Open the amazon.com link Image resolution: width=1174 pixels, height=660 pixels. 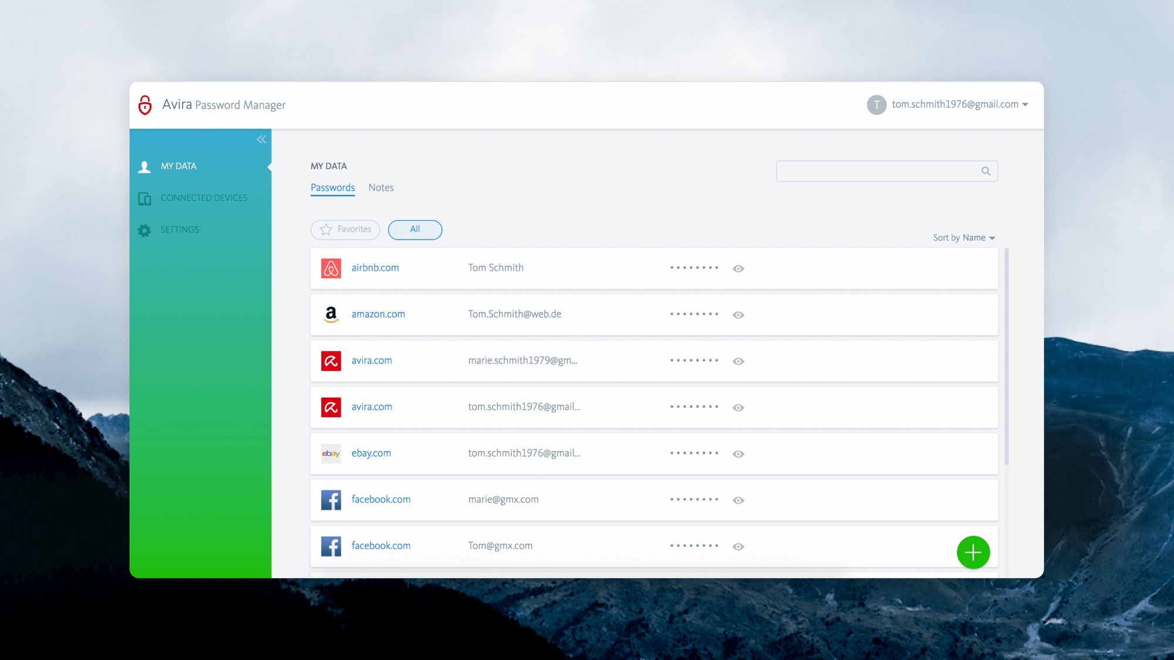click(x=378, y=314)
